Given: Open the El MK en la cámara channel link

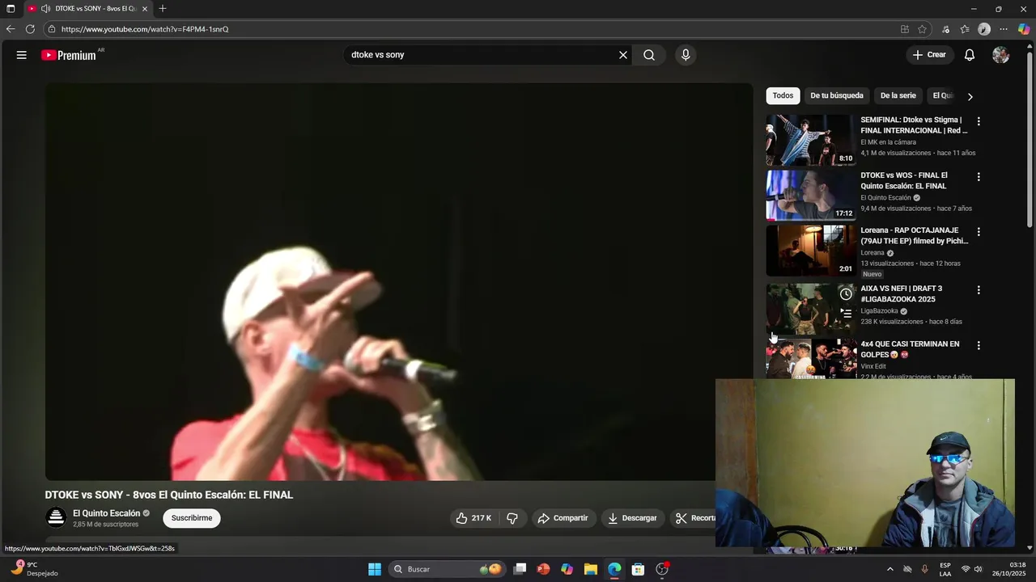Looking at the screenshot, I should point(888,142).
